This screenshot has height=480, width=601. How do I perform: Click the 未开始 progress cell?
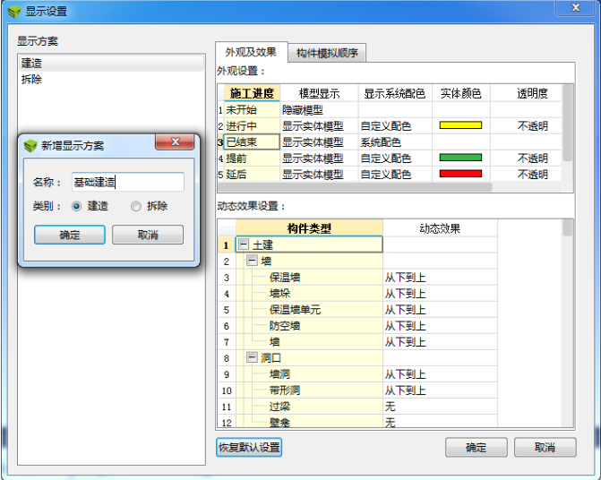pyautogui.click(x=252, y=110)
